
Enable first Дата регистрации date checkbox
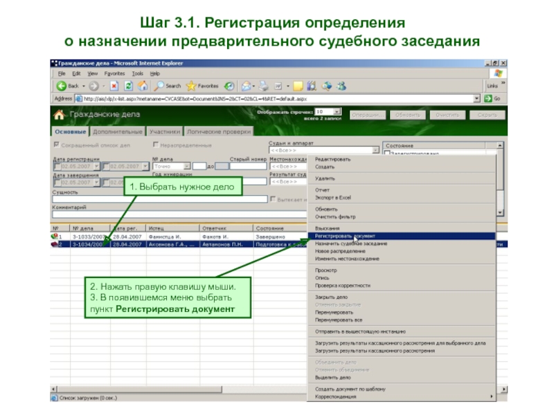pos(57,166)
